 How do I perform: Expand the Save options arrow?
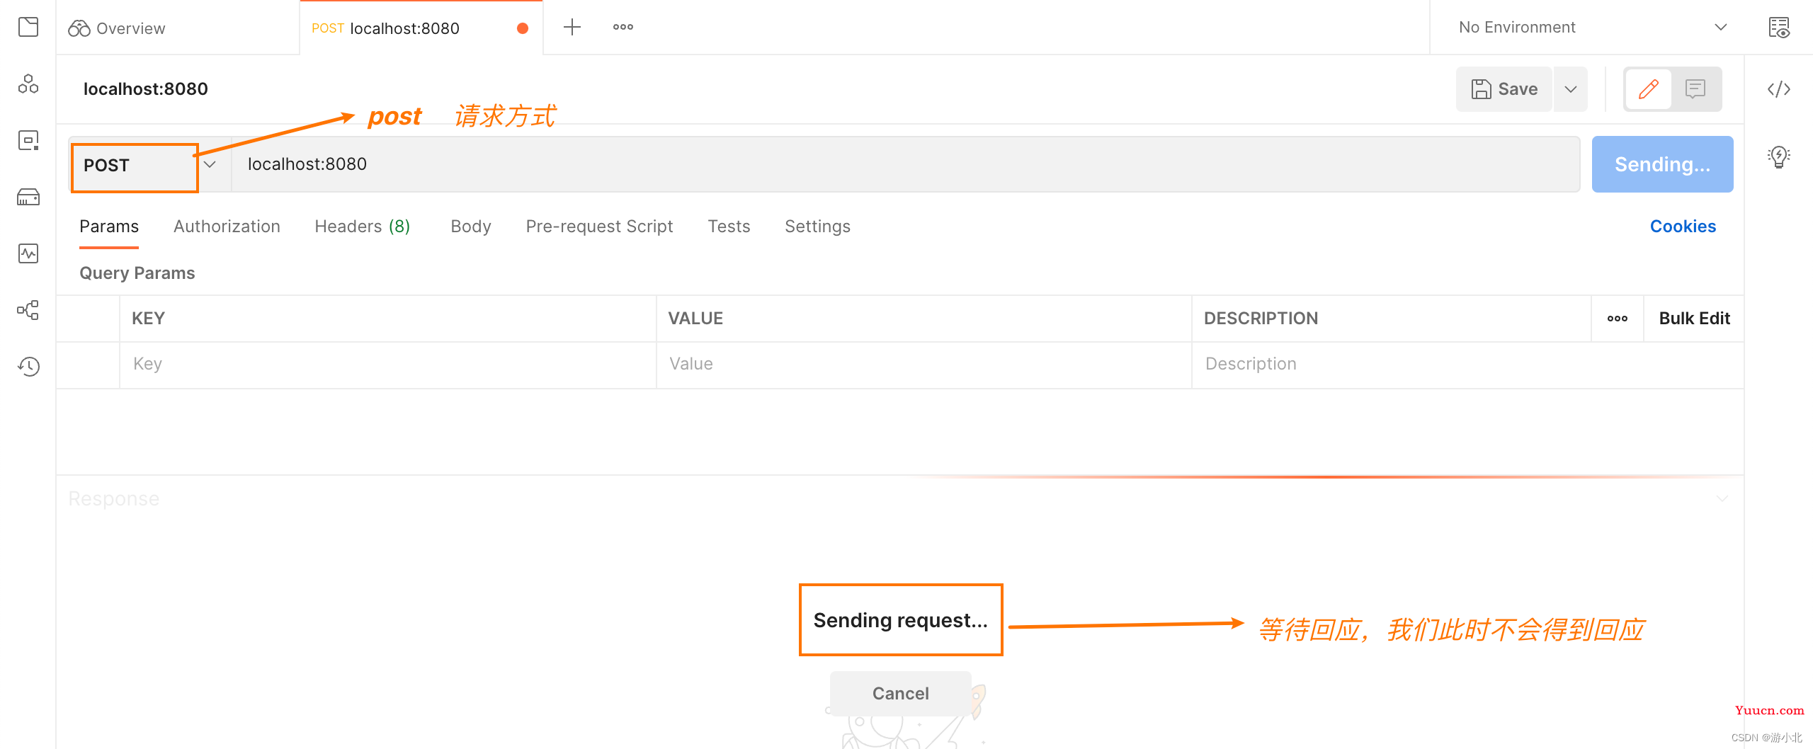click(x=1570, y=89)
